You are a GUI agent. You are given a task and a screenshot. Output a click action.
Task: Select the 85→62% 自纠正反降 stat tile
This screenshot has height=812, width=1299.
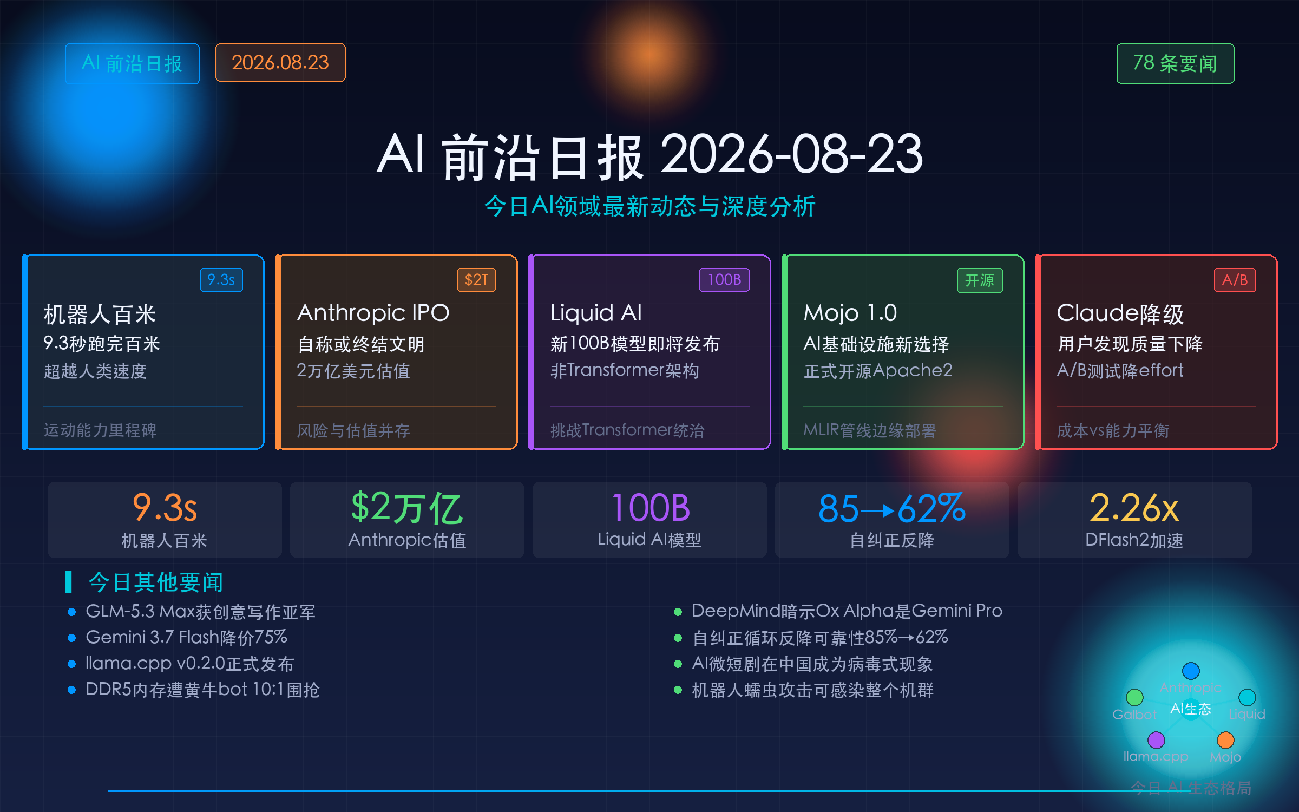click(x=892, y=520)
